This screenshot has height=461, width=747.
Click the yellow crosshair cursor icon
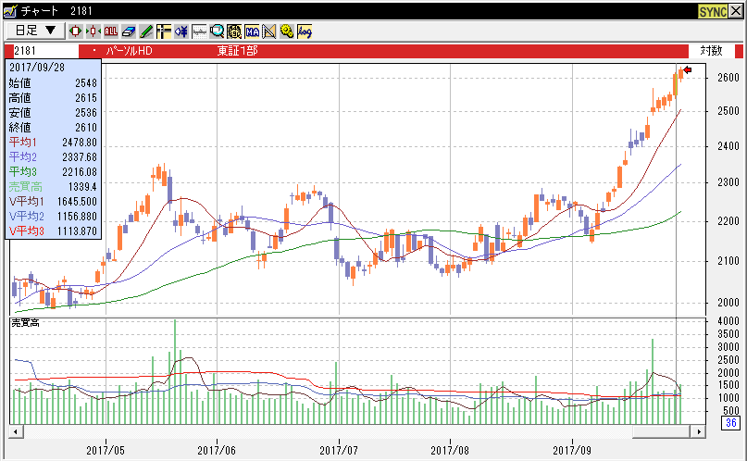[x=164, y=31]
